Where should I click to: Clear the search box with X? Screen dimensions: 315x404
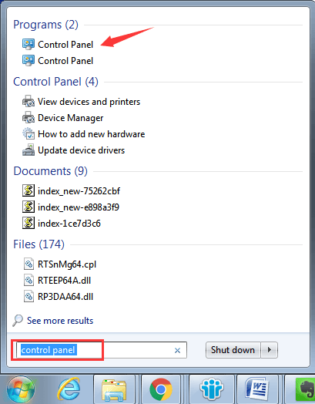177,350
